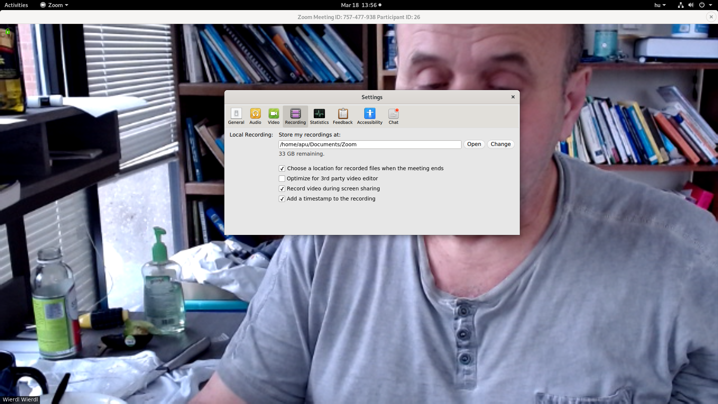Click the 33 GB remaining text
718x404 pixels.
point(301,154)
